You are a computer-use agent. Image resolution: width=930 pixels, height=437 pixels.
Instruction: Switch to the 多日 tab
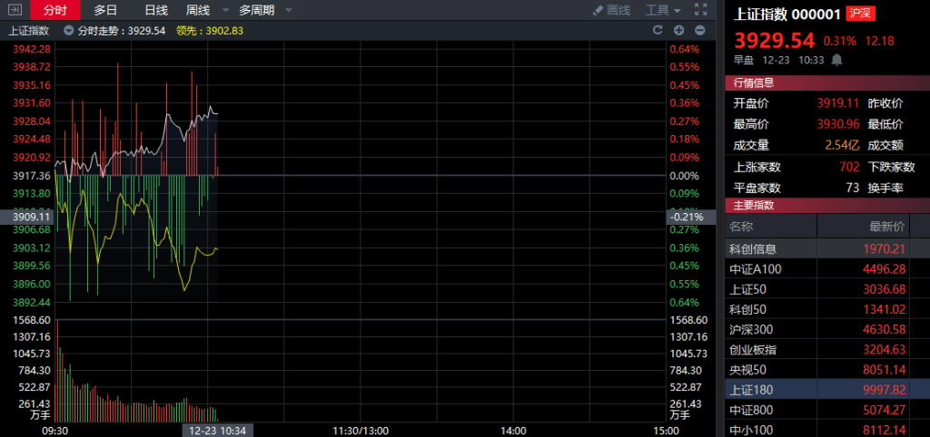pyautogui.click(x=105, y=10)
